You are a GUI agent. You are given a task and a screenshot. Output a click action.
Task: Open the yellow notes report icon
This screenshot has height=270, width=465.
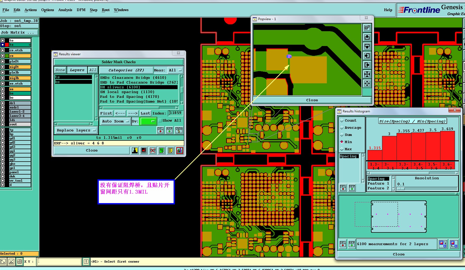coord(171,150)
